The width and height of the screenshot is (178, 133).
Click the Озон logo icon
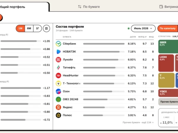(58, 91)
